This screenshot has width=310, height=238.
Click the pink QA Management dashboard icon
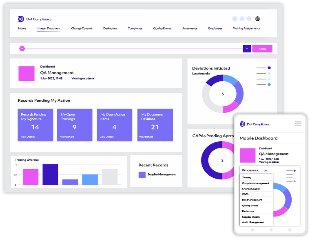pyautogui.click(x=27, y=74)
